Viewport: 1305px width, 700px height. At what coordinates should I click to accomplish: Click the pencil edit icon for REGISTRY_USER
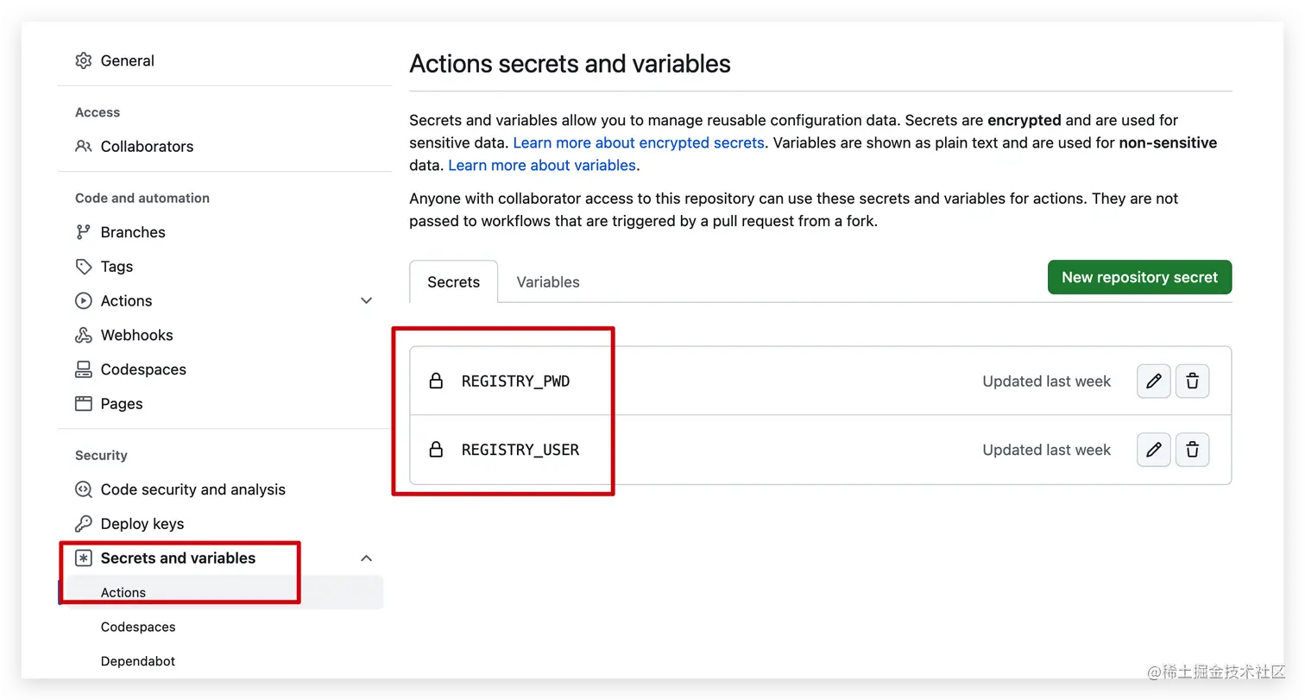click(1153, 450)
